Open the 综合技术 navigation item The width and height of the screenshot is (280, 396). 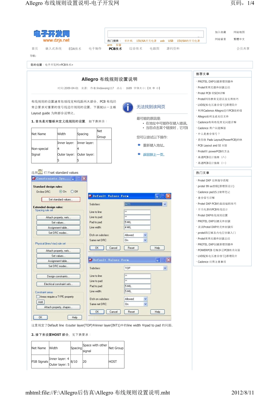pyautogui.click(x=136, y=49)
